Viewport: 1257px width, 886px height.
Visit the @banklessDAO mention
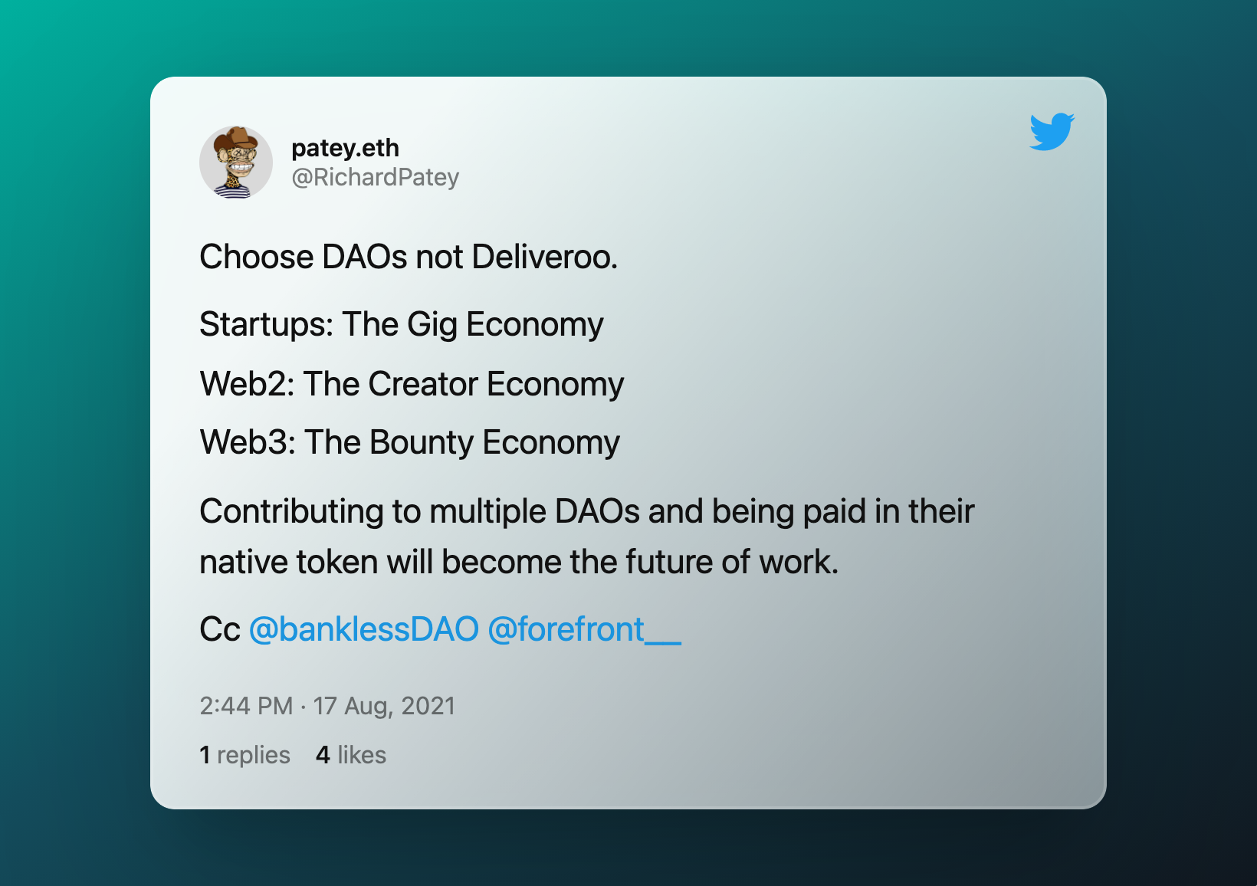[364, 629]
